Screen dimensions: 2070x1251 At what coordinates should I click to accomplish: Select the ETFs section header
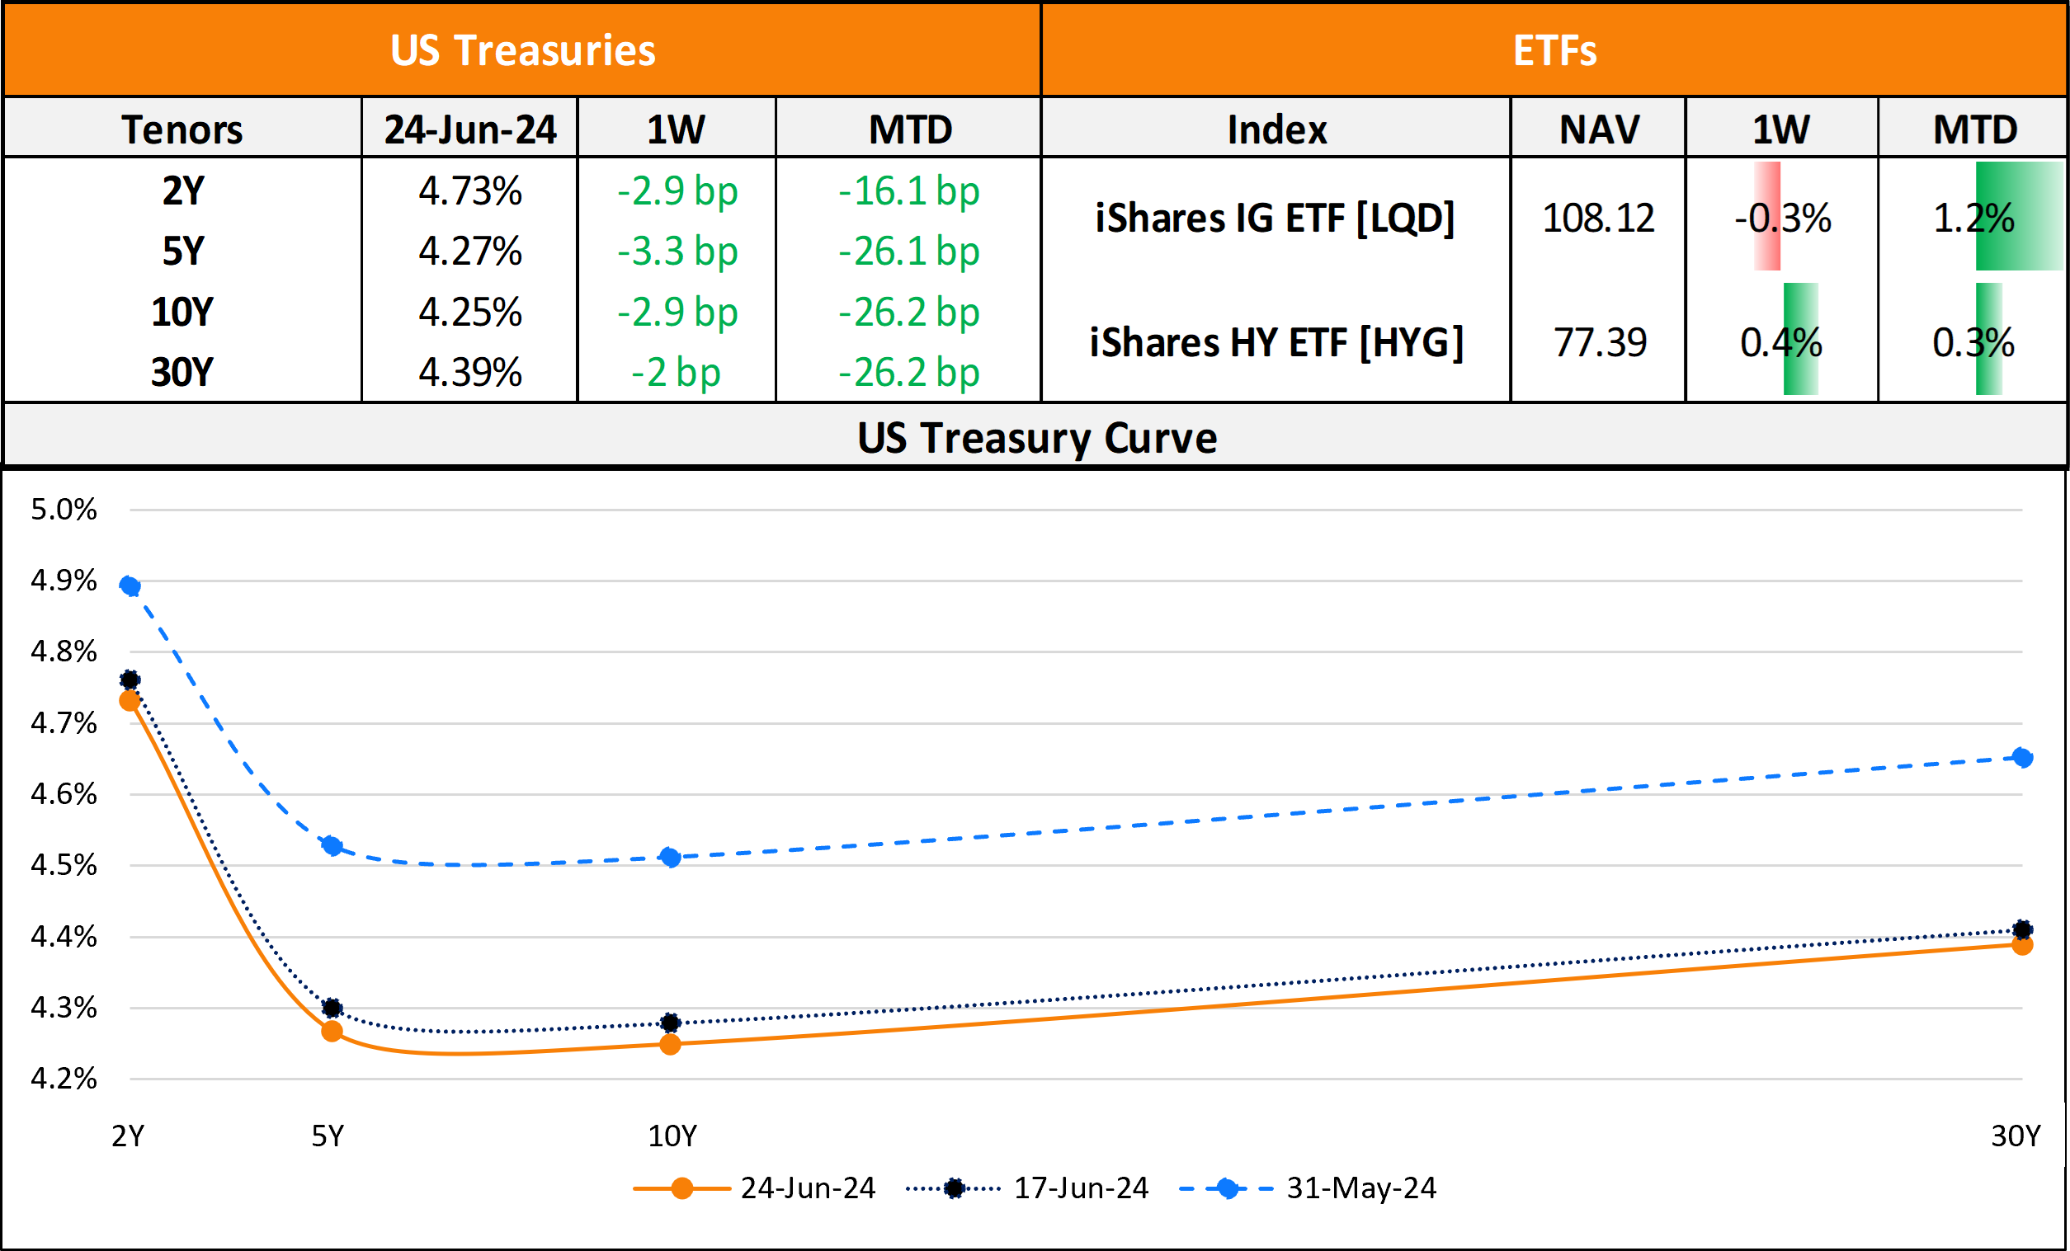coord(1554,50)
